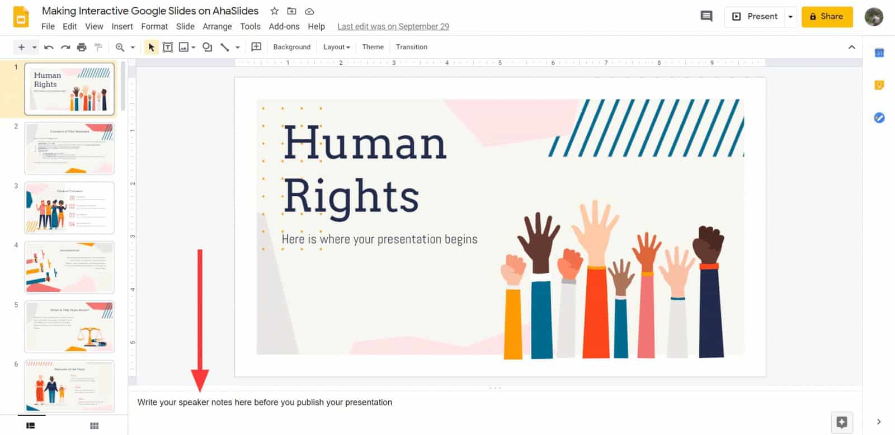Switch to filmstrip view
Image resolution: width=895 pixels, height=435 pixels.
(31, 425)
